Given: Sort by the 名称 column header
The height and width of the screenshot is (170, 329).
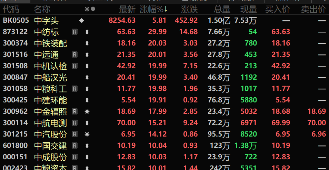Looking at the screenshot, I should [x=42, y=9].
